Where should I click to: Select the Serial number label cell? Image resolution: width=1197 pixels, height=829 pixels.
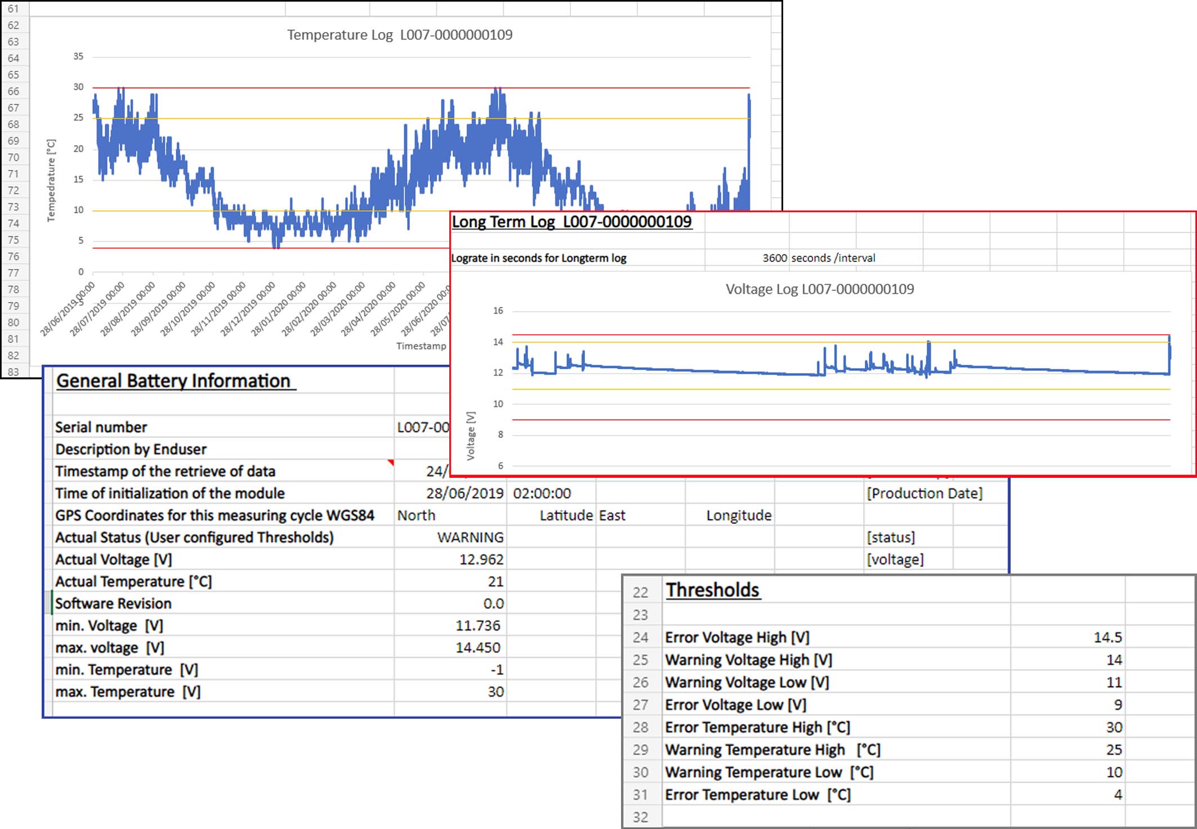101,427
